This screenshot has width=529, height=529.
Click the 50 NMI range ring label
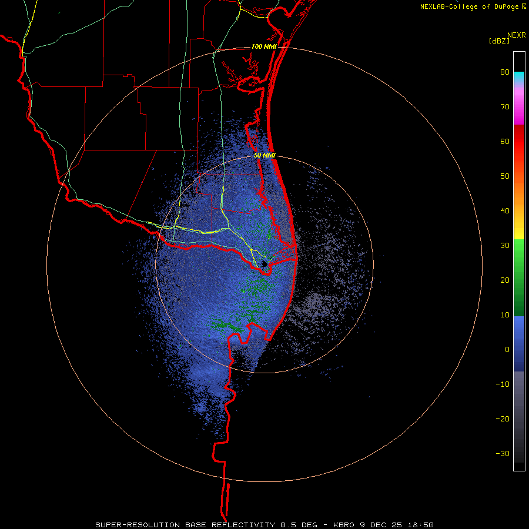point(265,156)
